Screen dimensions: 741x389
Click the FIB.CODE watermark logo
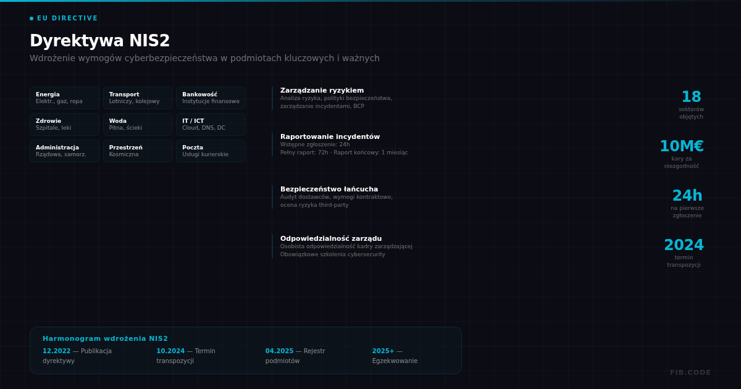[x=690, y=373]
